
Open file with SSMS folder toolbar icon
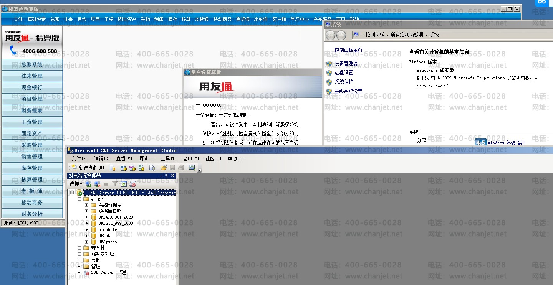point(163,168)
